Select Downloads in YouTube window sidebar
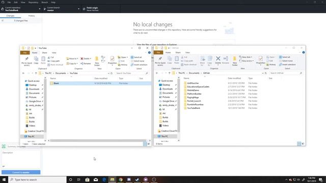Image resolution: width=326 pixels, height=183 pixels. pyautogui.click(x=34, y=89)
